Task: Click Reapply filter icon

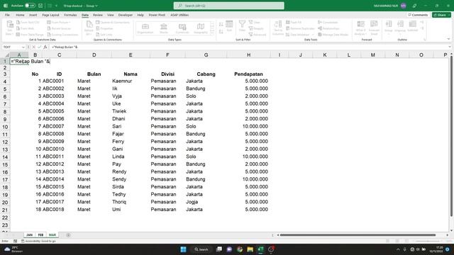Action: click(x=250, y=28)
